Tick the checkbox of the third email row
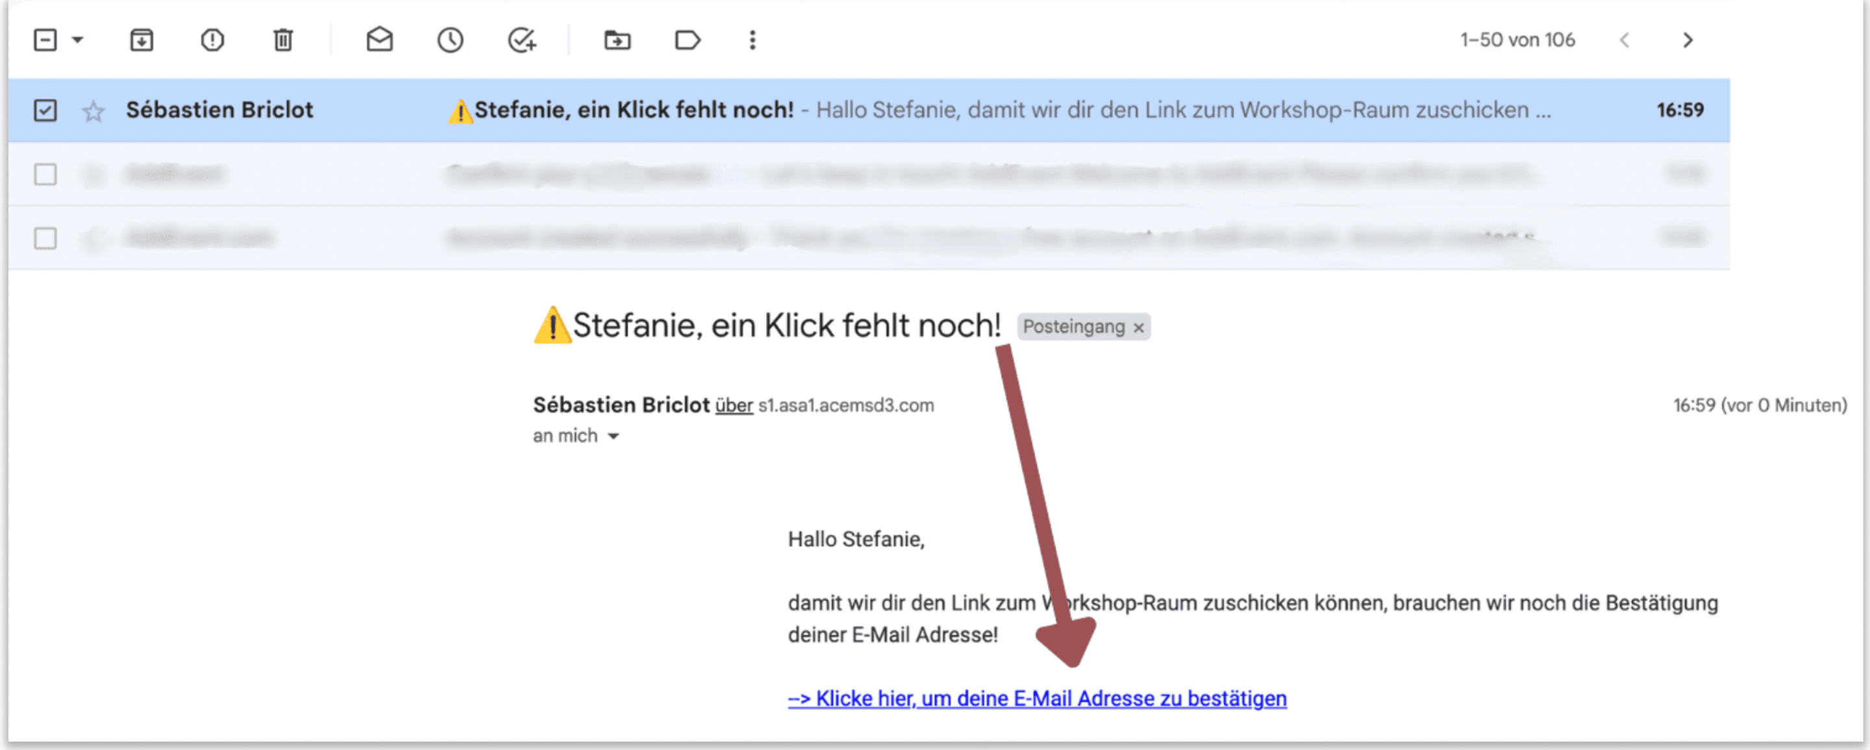 coord(45,238)
